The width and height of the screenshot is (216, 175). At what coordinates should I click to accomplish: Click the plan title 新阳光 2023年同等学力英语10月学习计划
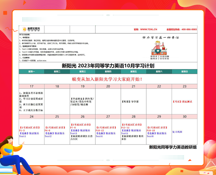pyautogui.click(x=108, y=66)
